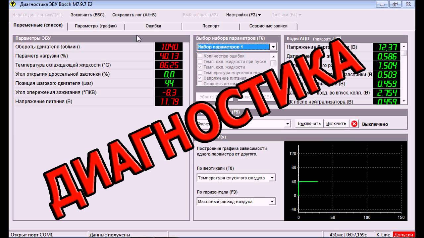
Task: Open the Сервисные записи tab
Action: coord(268,26)
